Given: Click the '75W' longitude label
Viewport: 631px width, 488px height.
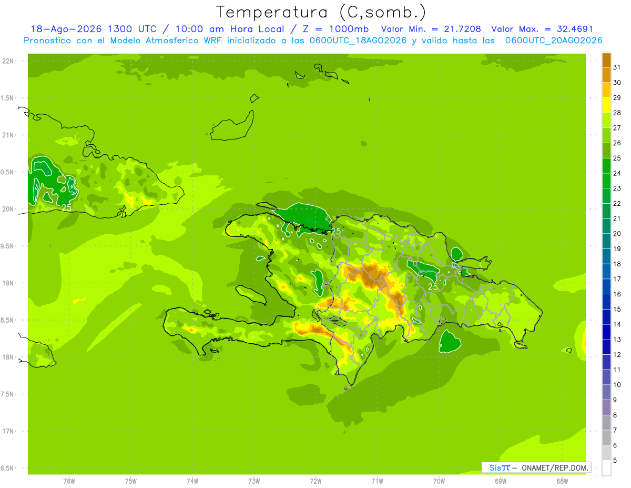Looking at the screenshot, I should 131,481.
